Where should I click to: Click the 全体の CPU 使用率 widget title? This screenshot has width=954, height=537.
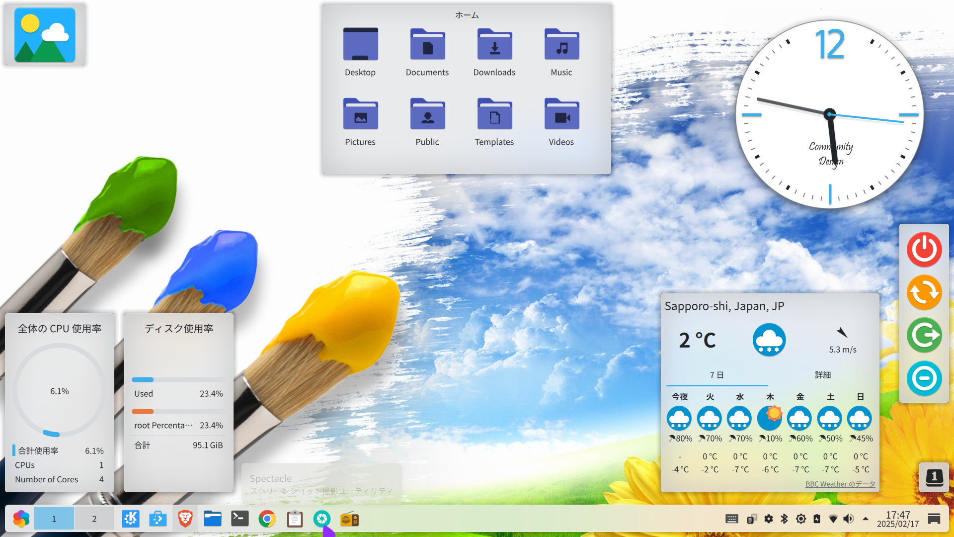point(60,329)
